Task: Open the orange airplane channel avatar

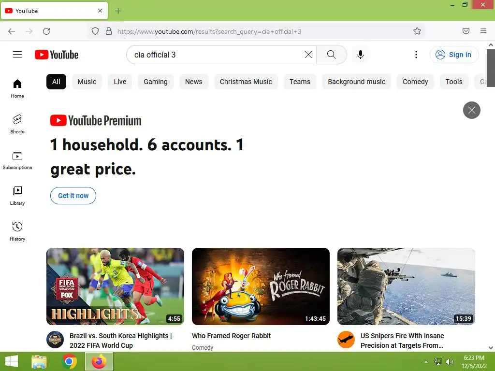Action: (346, 340)
